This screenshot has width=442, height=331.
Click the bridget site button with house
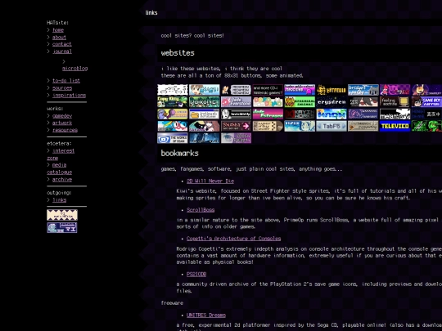[x=363, y=90]
